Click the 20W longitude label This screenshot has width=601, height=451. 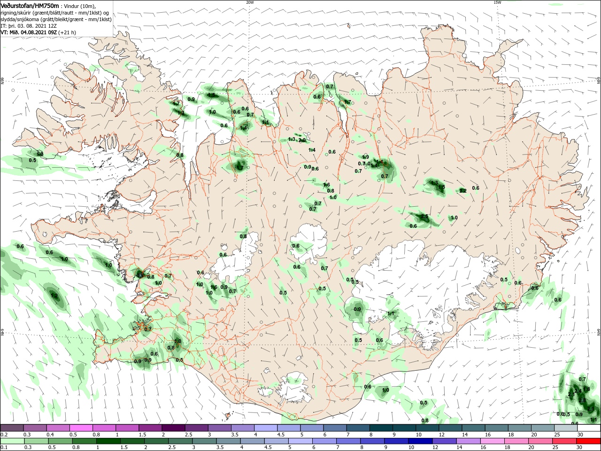[250, 2]
